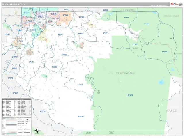Click ZIP code label 97011
Viewport: 184px width, 138px height.
pyautogui.click(x=126, y=18)
